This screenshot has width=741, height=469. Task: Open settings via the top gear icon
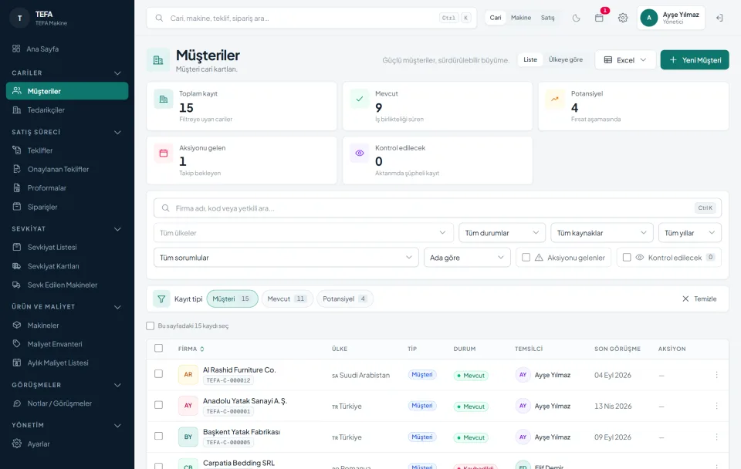pyautogui.click(x=623, y=18)
